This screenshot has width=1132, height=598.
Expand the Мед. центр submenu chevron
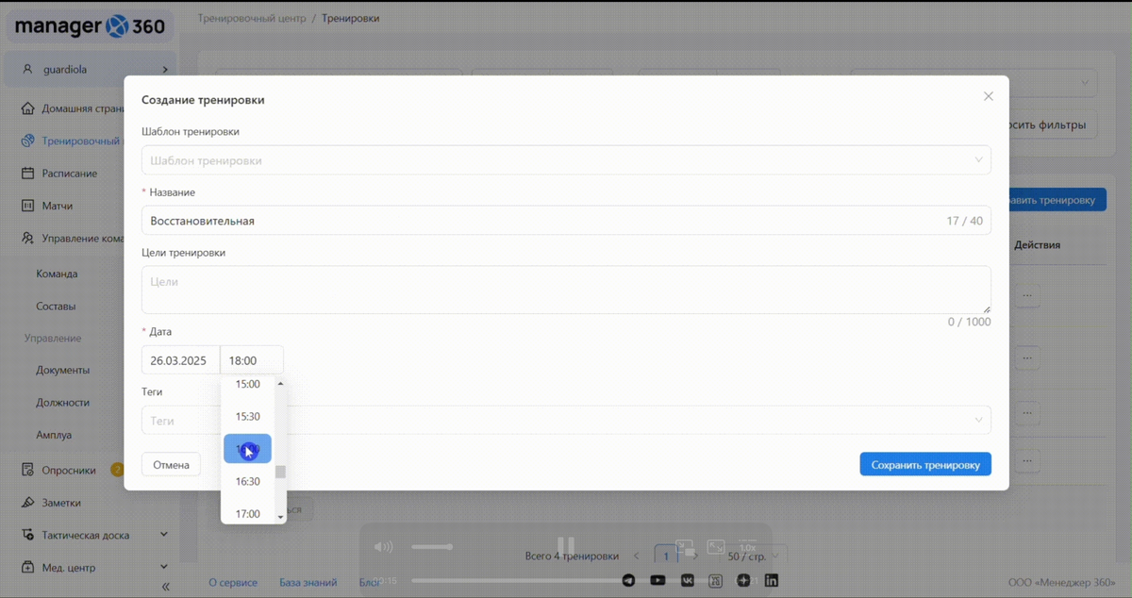[x=164, y=568]
